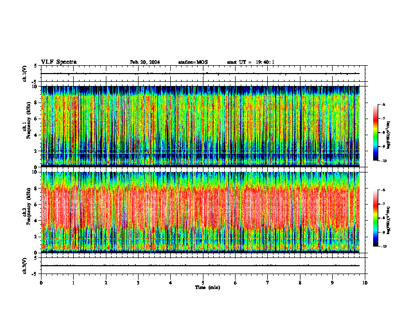
Task: Click the ch.2 frequency axis '4' tick label
Action: tap(36, 221)
